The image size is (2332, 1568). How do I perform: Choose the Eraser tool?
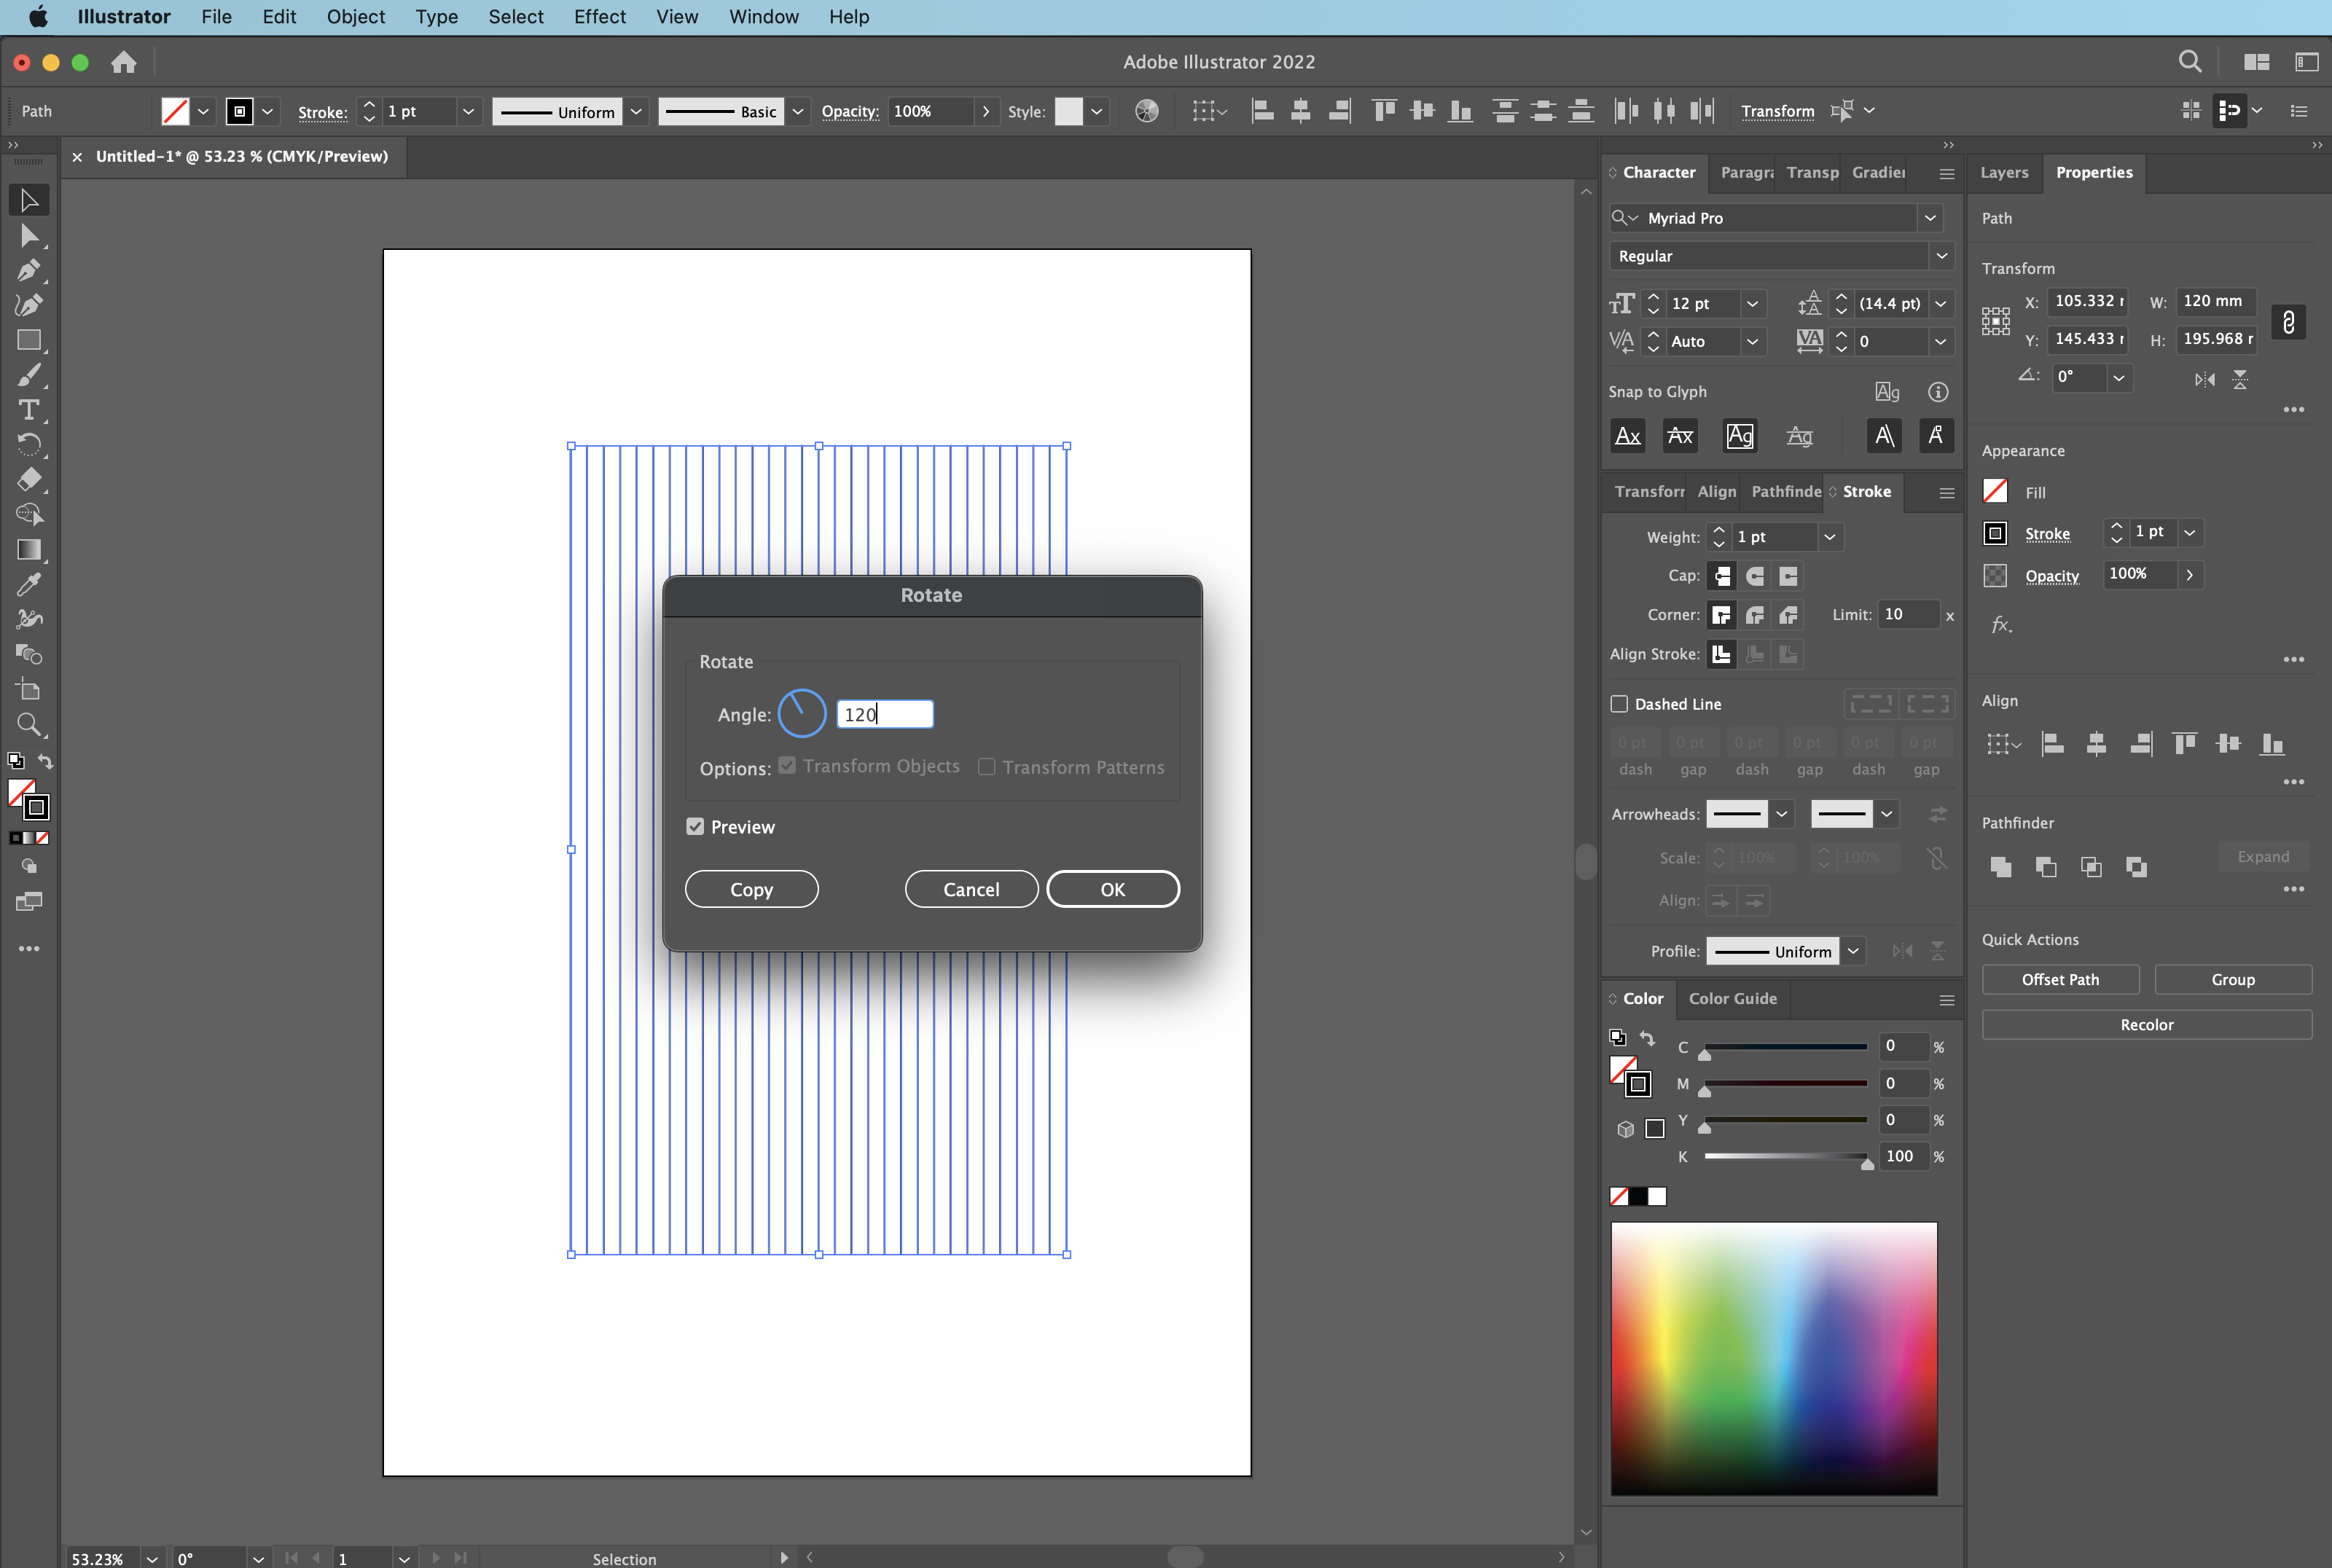(x=29, y=479)
